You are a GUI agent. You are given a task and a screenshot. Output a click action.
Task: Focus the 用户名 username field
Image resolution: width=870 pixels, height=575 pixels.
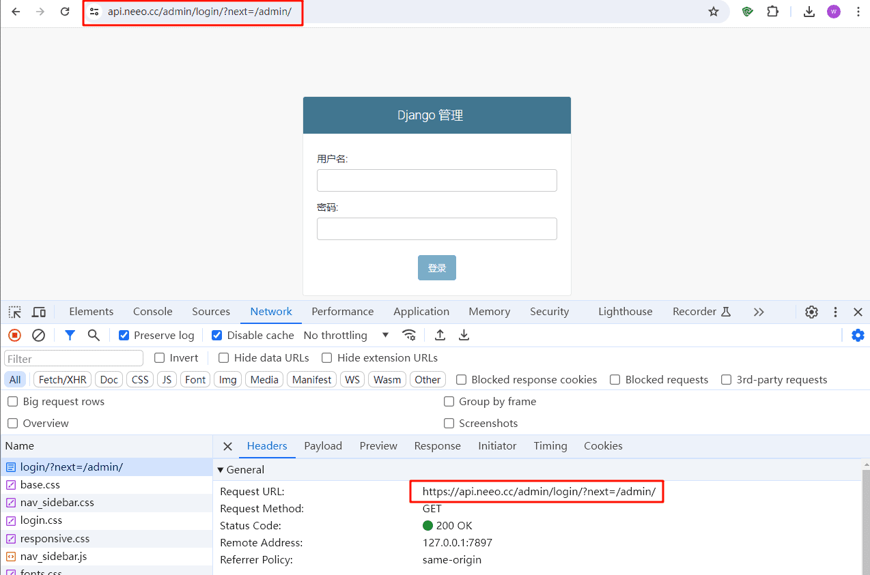(x=437, y=181)
